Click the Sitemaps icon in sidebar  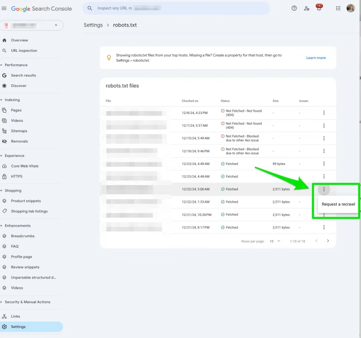click(5, 131)
